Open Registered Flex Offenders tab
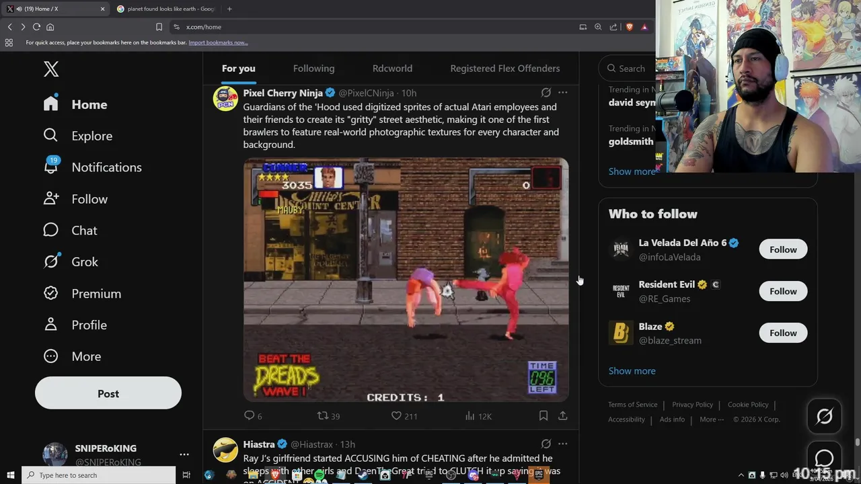 coord(504,69)
